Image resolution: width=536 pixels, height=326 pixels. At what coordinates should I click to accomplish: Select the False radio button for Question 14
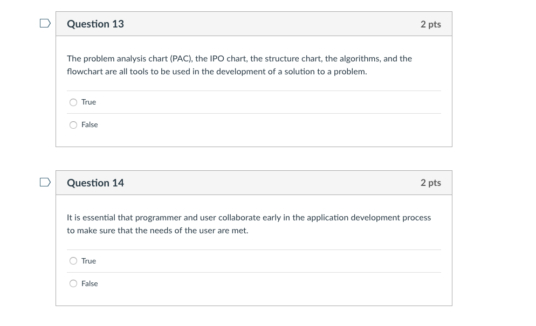click(x=73, y=283)
